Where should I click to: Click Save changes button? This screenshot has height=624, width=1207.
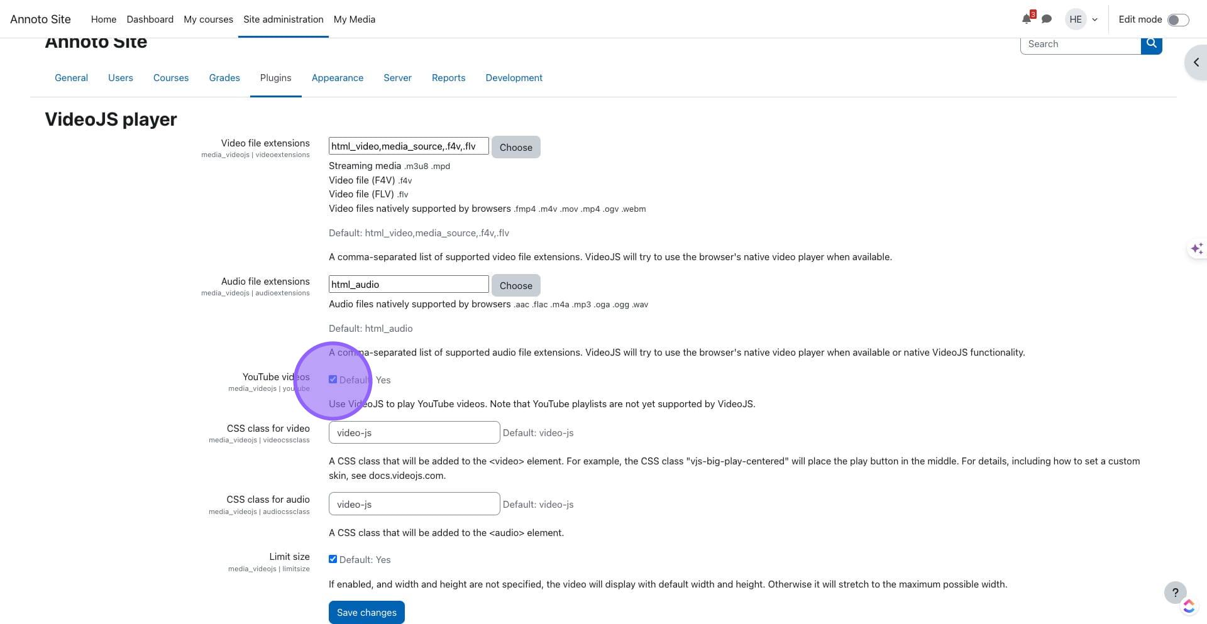click(367, 612)
